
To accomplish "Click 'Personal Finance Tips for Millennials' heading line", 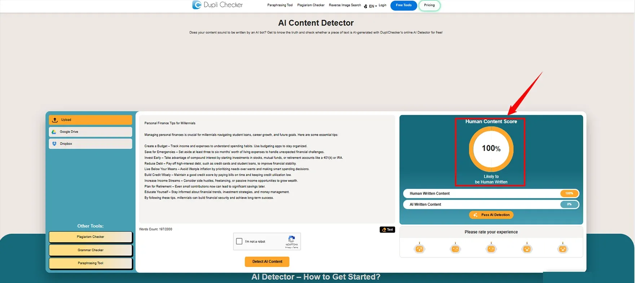I will [x=170, y=123].
